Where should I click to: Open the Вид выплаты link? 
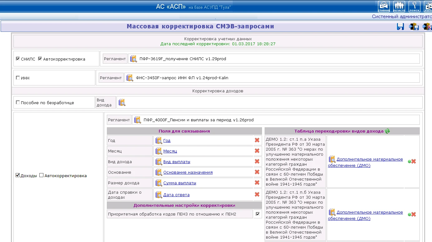point(177,162)
